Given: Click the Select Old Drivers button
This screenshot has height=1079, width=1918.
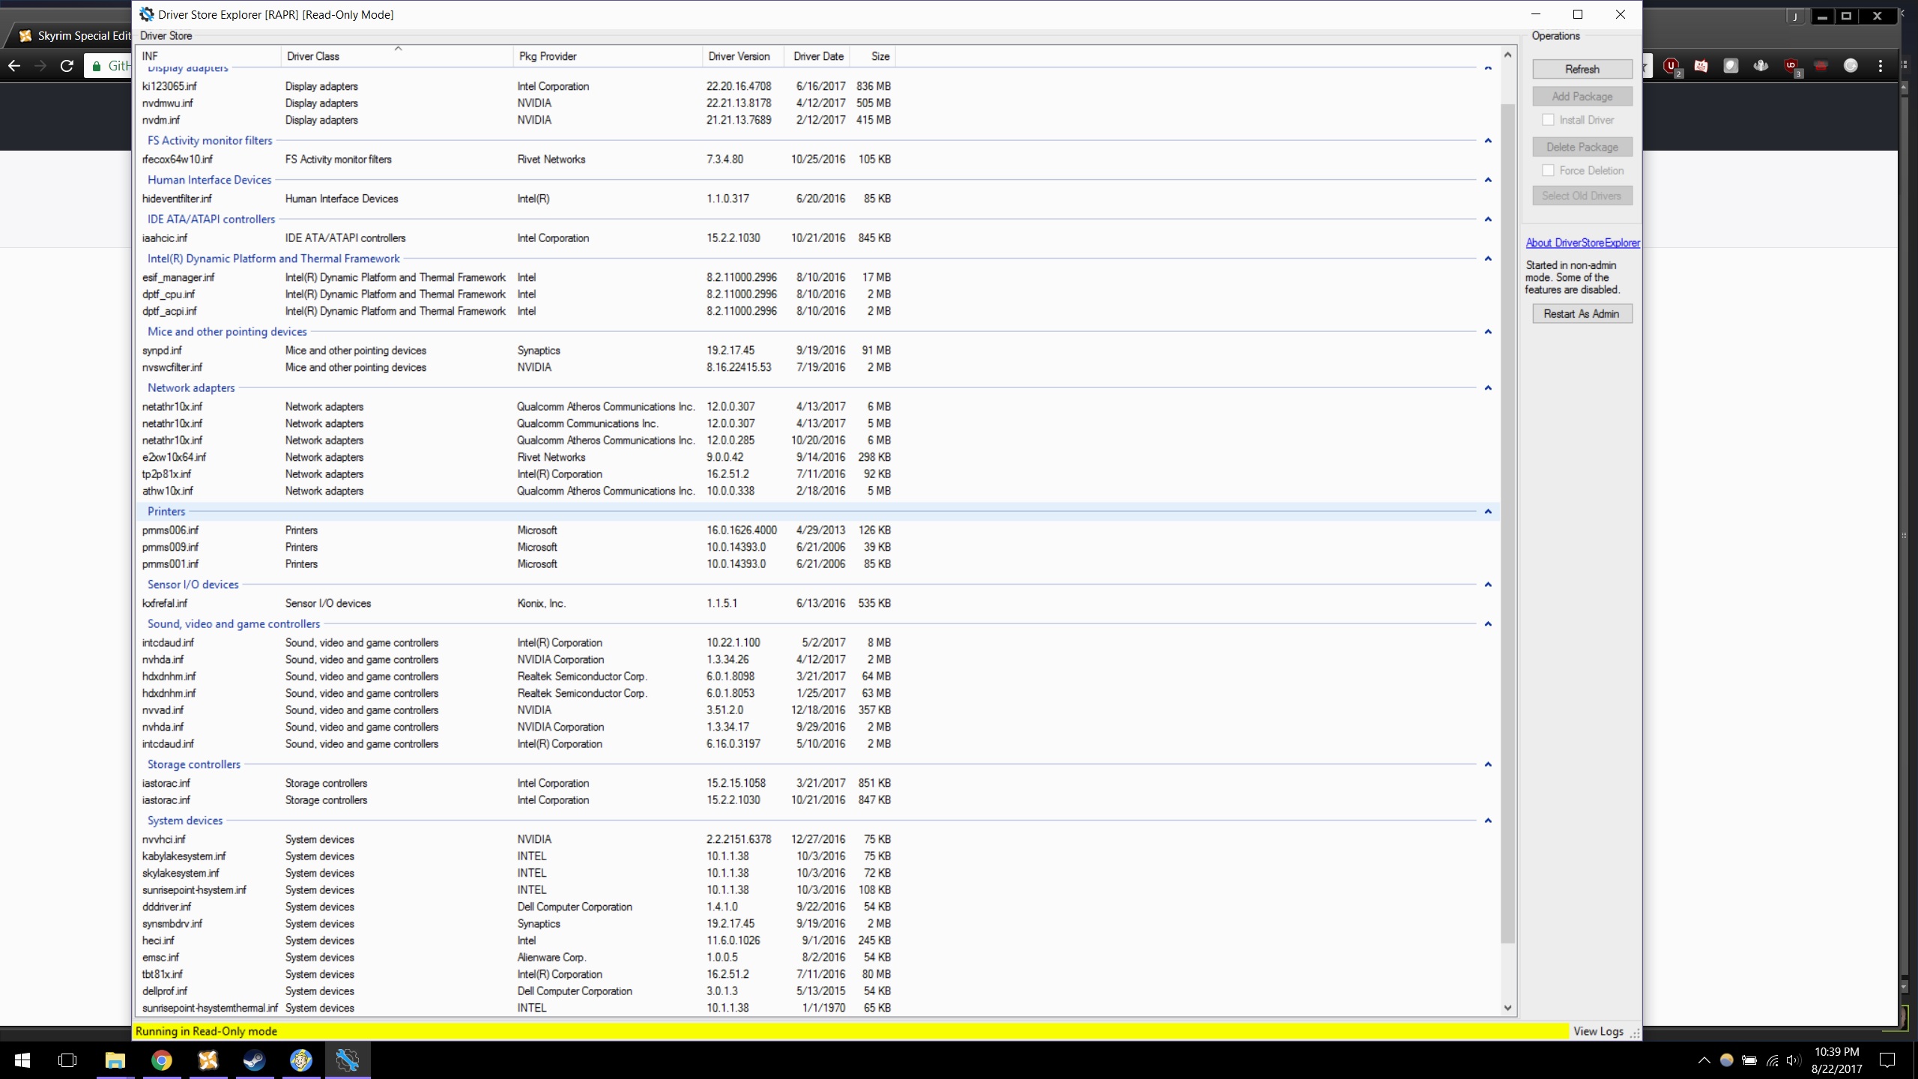Looking at the screenshot, I should (x=1582, y=196).
